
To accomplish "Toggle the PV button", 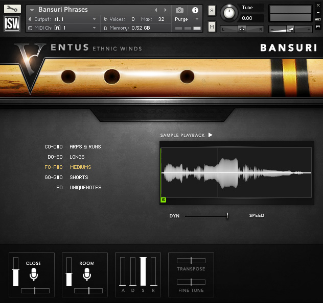I will coord(318,27).
